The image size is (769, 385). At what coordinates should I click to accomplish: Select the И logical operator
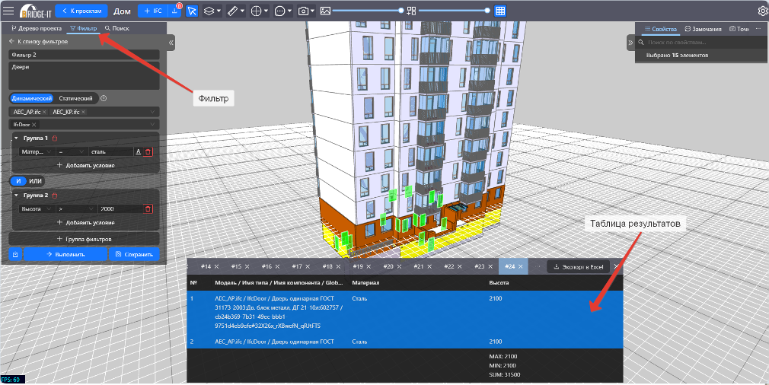18,181
